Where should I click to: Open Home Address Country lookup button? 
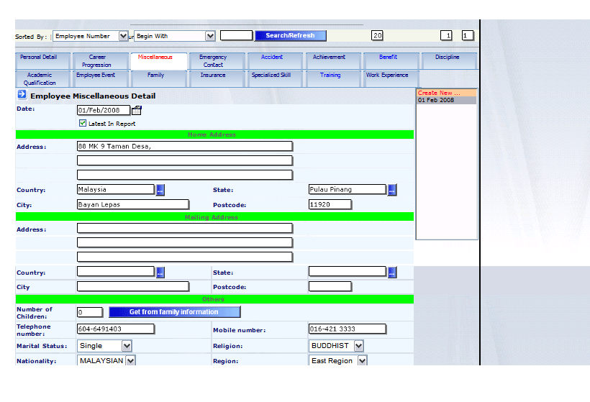160,190
